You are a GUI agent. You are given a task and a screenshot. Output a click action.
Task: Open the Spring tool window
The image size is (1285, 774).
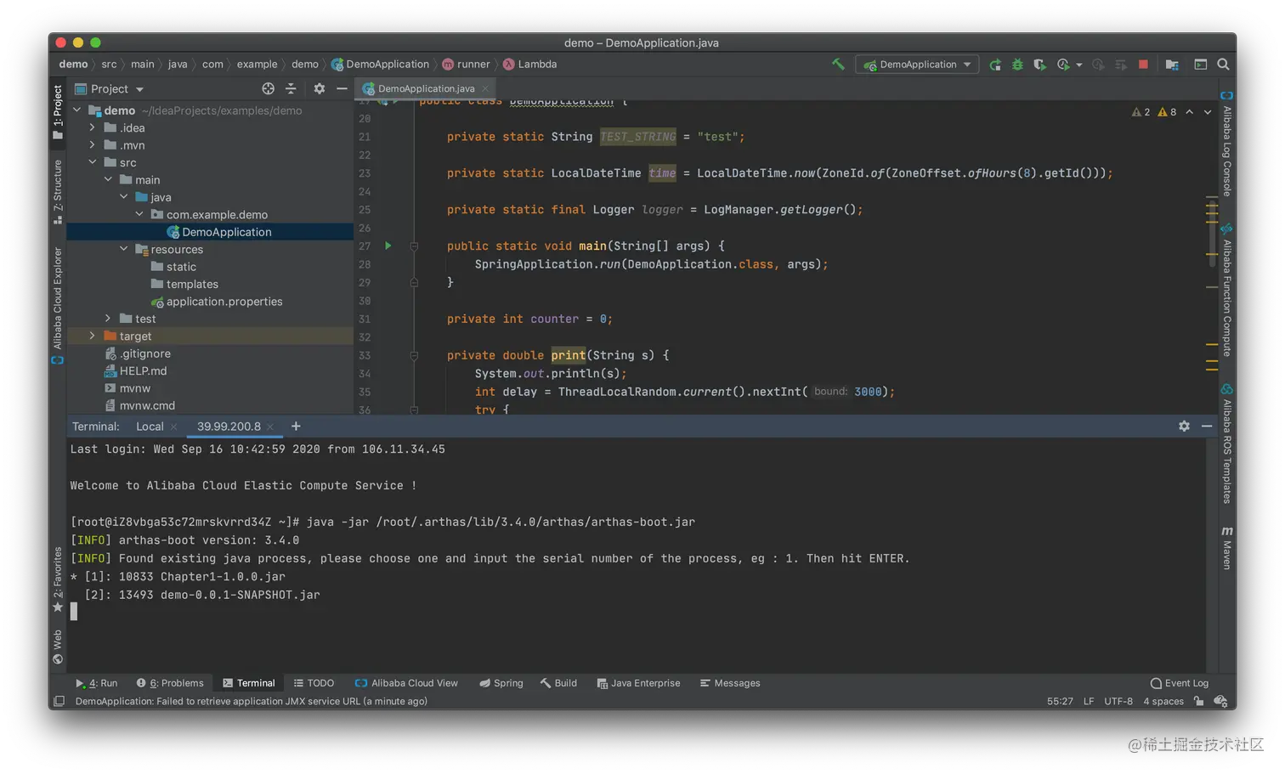click(x=501, y=683)
